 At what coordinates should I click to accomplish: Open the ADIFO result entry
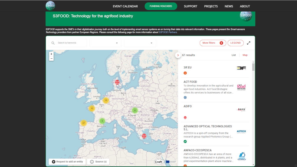(215, 112)
